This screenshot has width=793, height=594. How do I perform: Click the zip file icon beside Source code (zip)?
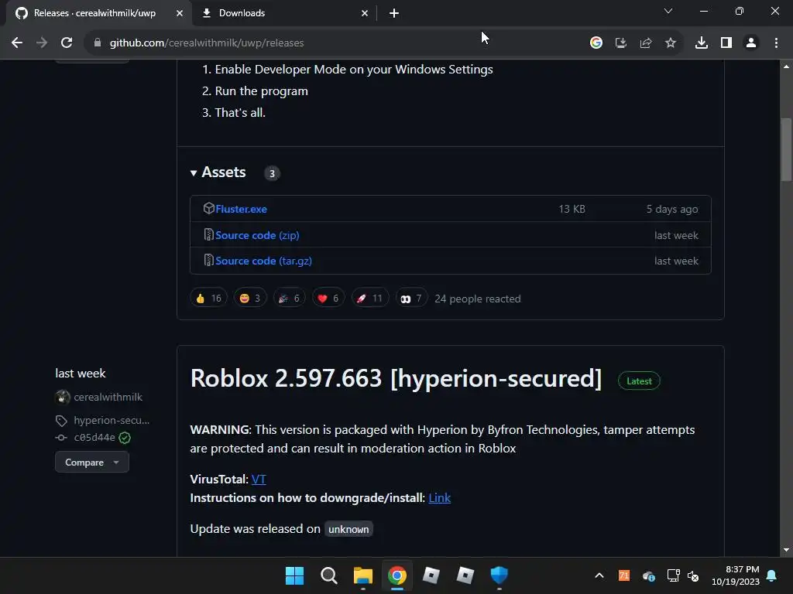(208, 234)
